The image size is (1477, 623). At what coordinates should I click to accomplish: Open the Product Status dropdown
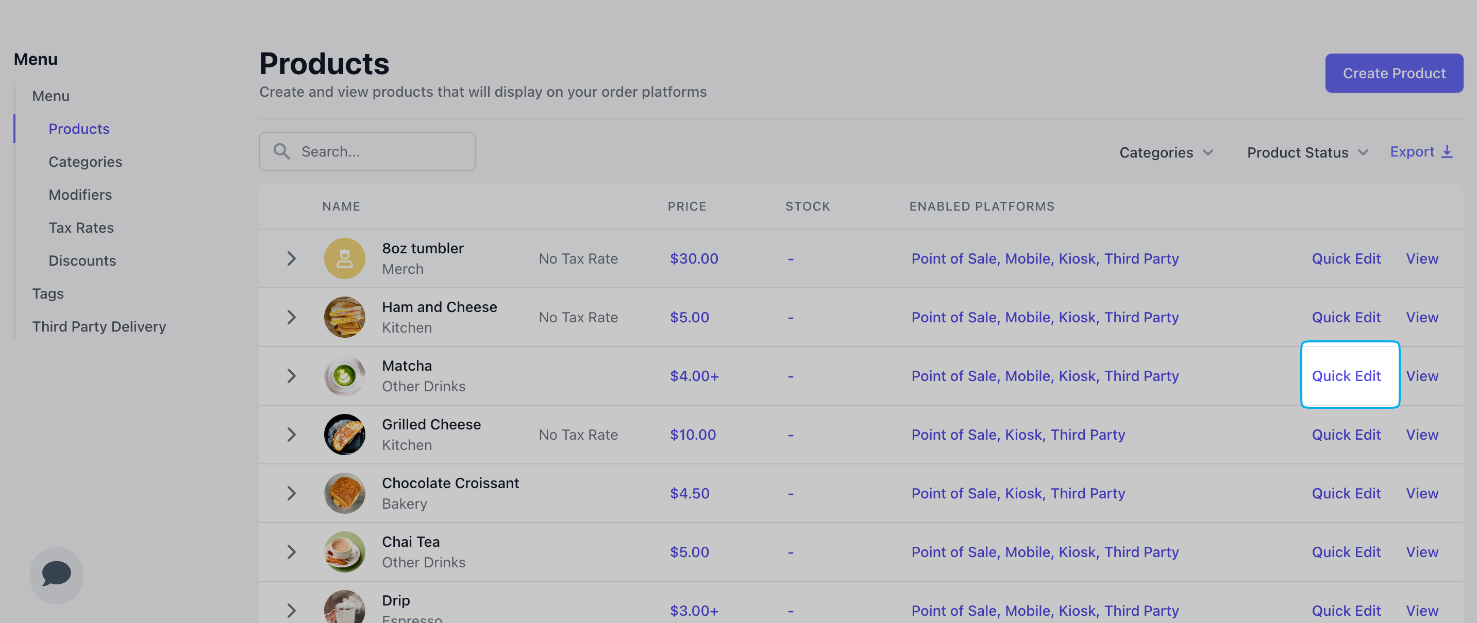pos(1307,152)
